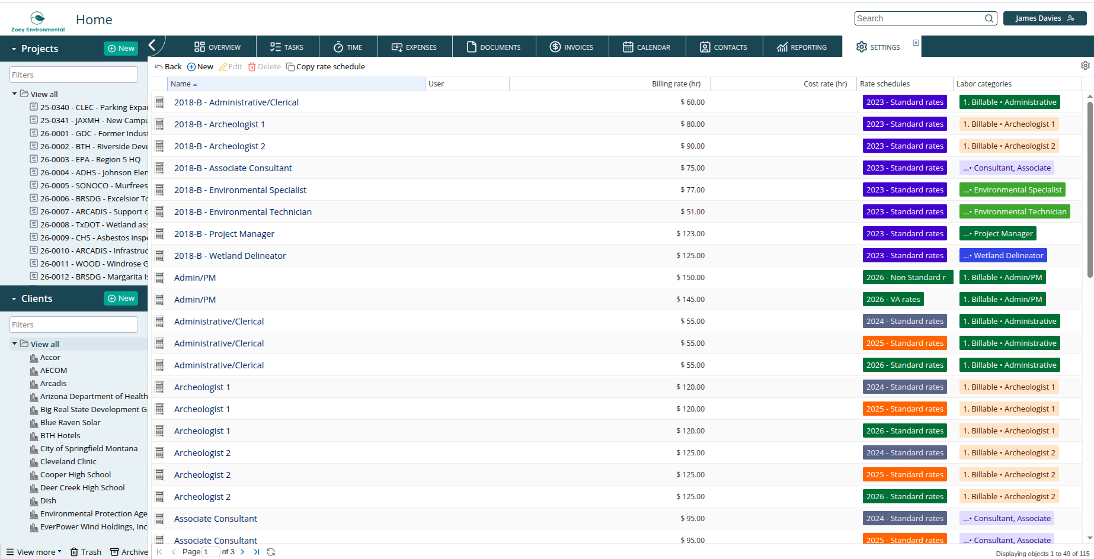
Task: Click the Calendar icon in navigation
Action: [x=628, y=47]
